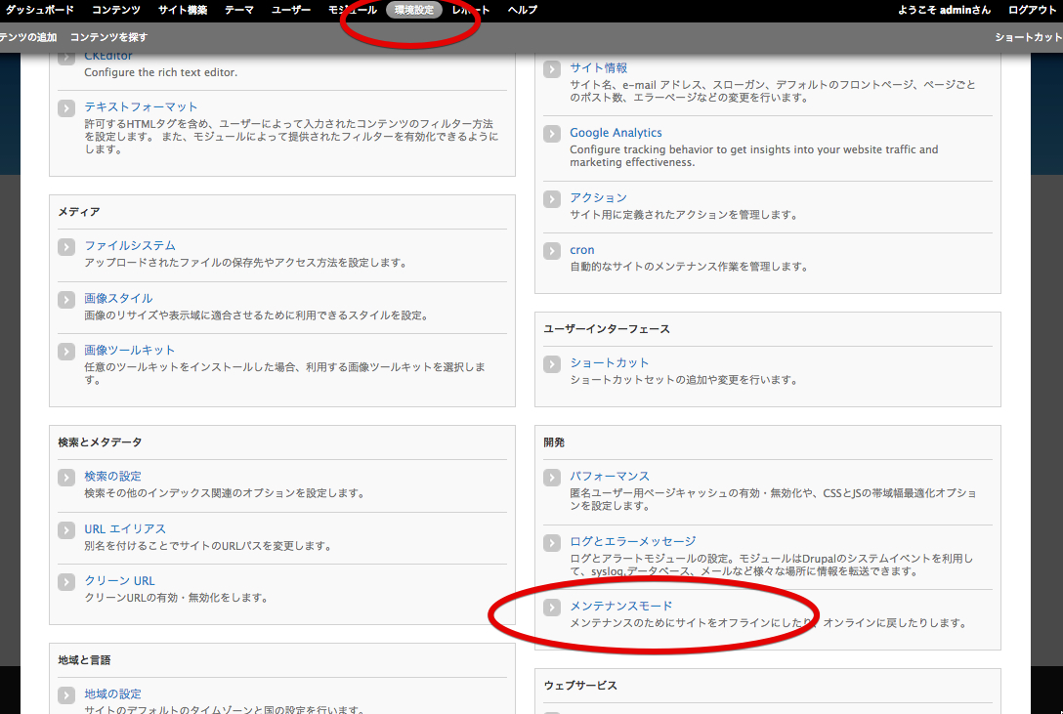Open the コンテンツ admin menu item
1063x714 pixels.
point(115,10)
